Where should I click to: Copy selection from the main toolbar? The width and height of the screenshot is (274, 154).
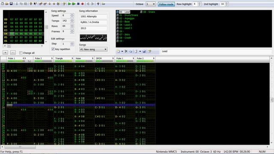click(x=21, y=4)
